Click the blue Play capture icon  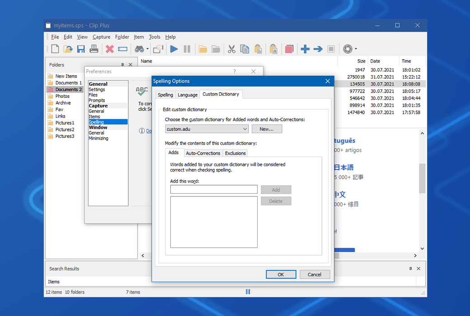(x=174, y=49)
